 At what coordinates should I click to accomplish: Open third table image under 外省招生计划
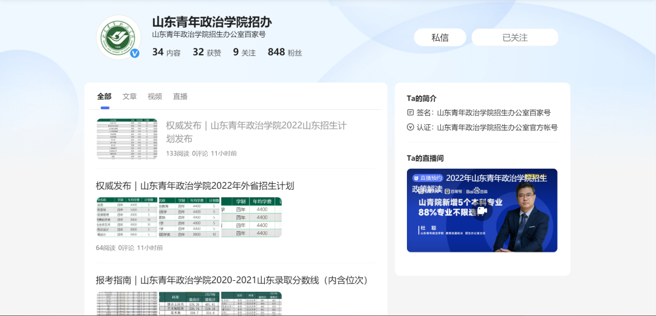click(x=251, y=217)
